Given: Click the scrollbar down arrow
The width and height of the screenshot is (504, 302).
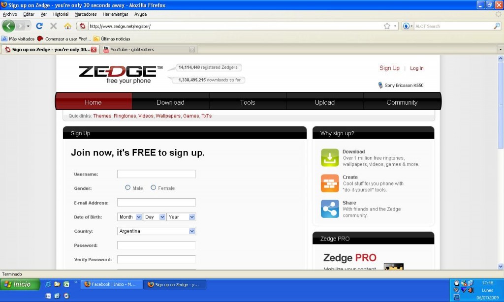Looking at the screenshot, I should 501,266.
